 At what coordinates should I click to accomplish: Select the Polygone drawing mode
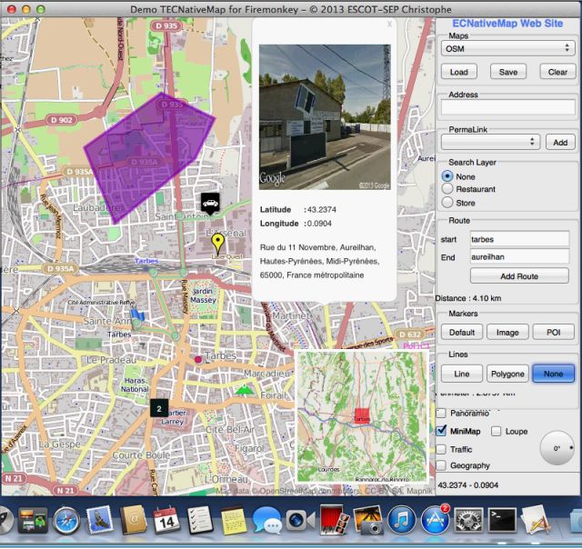tap(507, 374)
